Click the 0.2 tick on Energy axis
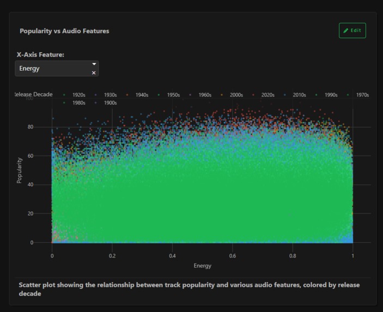The width and height of the screenshot is (383, 312). (x=112, y=256)
